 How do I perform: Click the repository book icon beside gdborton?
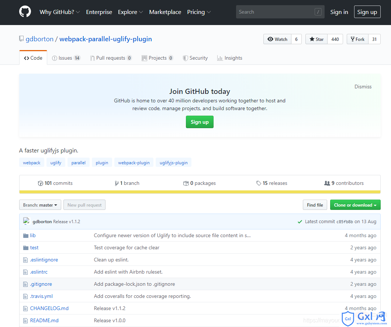[x=21, y=39]
